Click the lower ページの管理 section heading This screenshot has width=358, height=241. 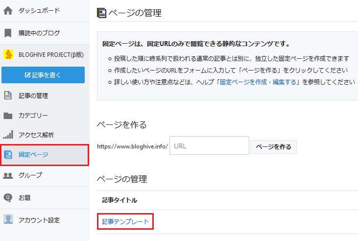[x=122, y=179]
